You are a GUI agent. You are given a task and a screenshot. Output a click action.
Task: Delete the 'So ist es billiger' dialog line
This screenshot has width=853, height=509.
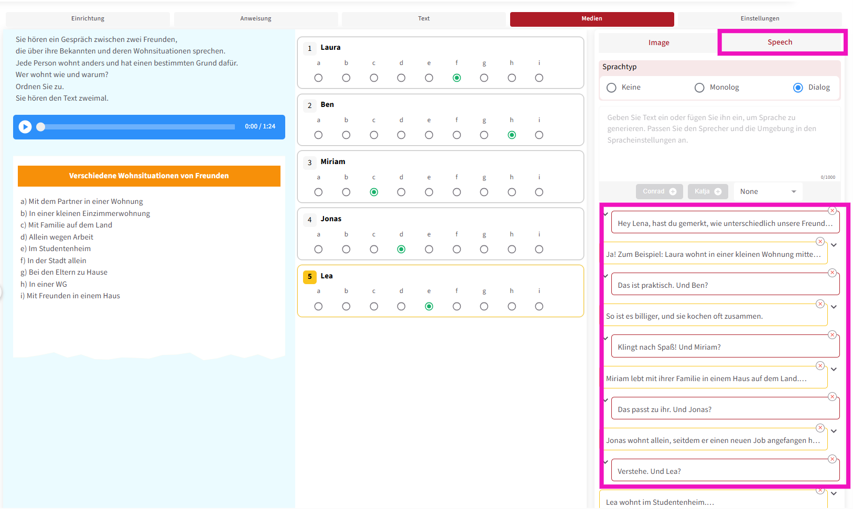(820, 304)
